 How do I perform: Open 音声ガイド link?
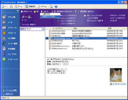pyautogui.click(x=9, y=94)
